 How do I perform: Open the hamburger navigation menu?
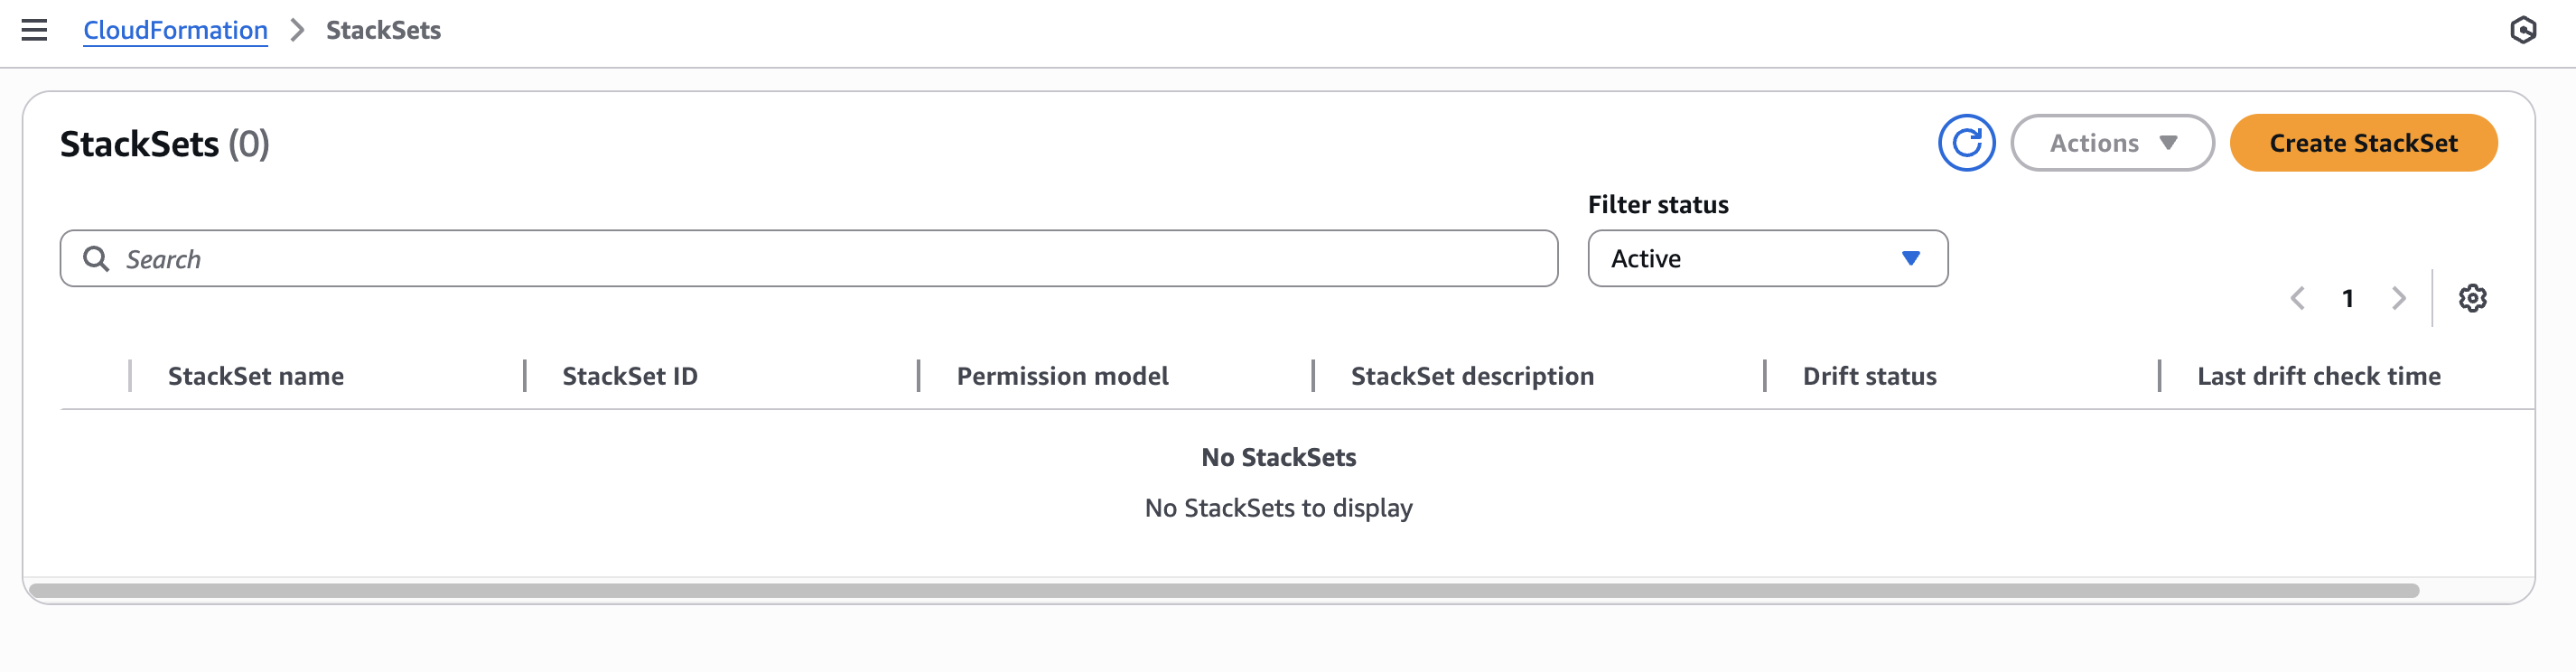click(34, 30)
